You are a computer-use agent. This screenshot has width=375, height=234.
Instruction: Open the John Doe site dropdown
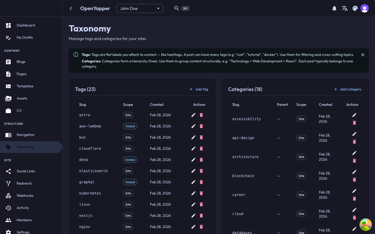point(140,9)
